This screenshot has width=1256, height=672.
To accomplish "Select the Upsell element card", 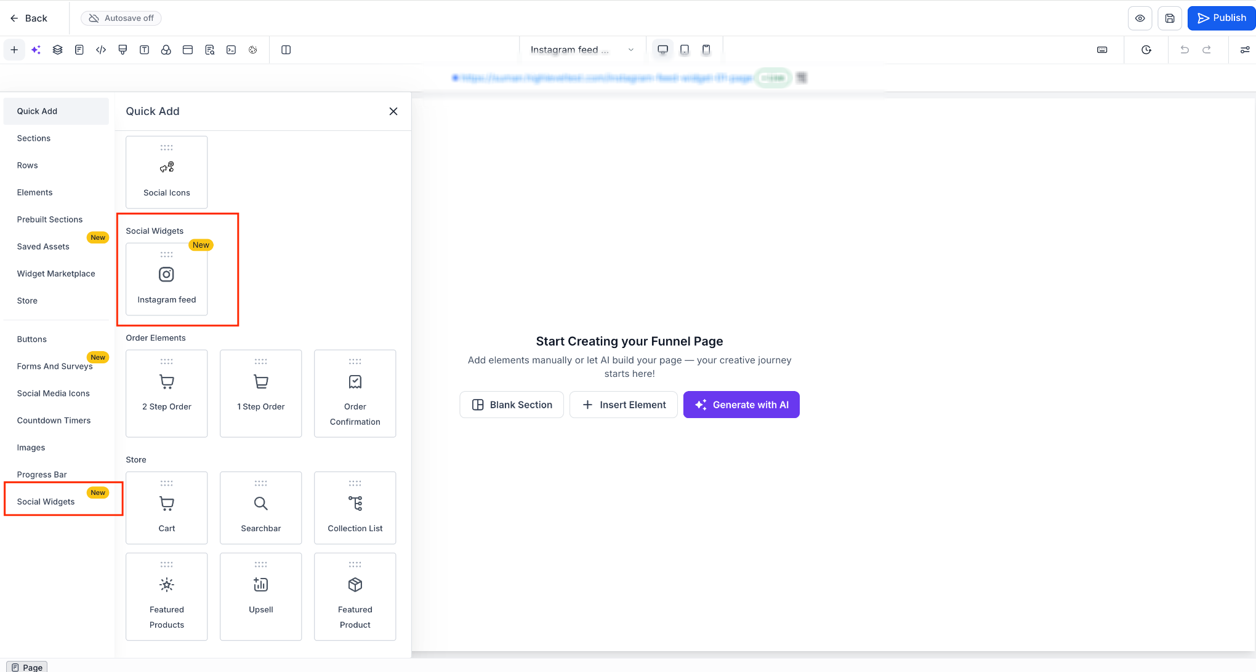I will click(261, 596).
